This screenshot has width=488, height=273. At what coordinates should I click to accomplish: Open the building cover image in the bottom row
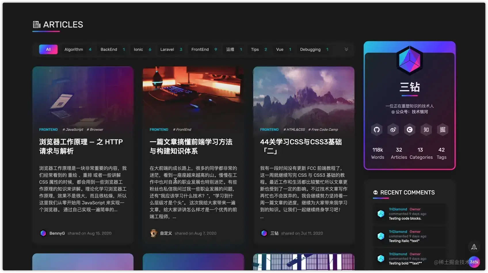304,262
